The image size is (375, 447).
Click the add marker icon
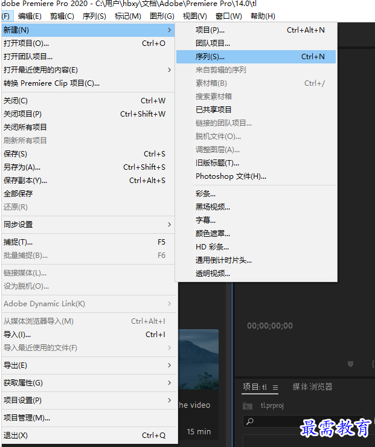point(350,364)
